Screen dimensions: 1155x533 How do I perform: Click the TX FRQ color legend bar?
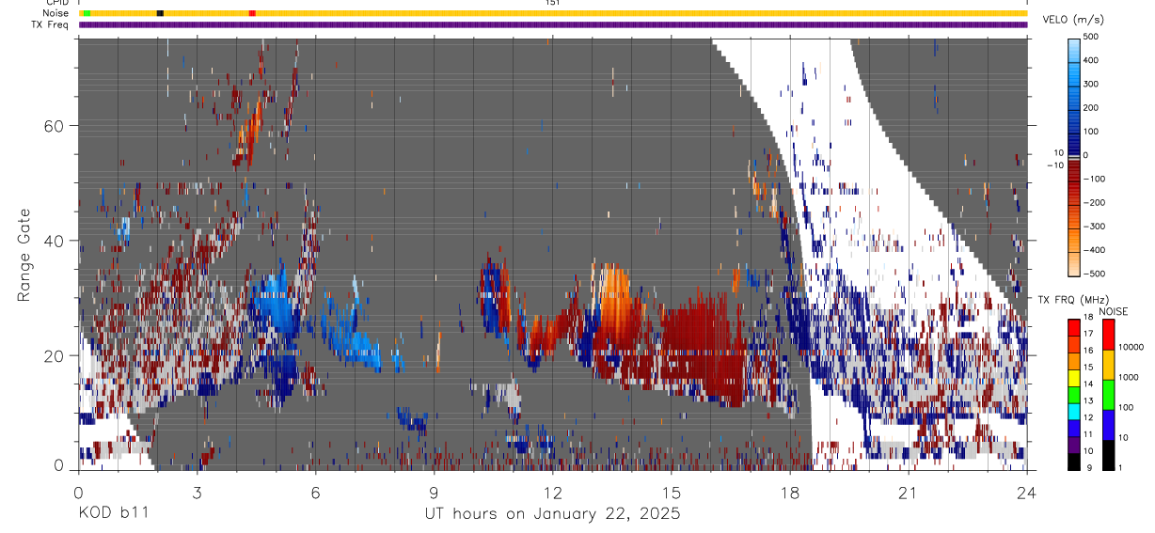point(1074,395)
